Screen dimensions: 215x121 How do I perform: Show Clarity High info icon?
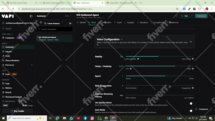click(193, 69)
